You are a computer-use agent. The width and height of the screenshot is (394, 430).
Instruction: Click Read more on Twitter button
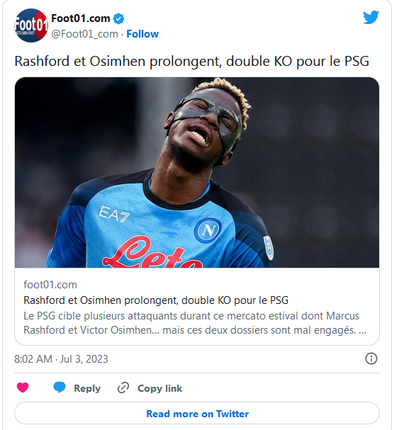point(197,413)
